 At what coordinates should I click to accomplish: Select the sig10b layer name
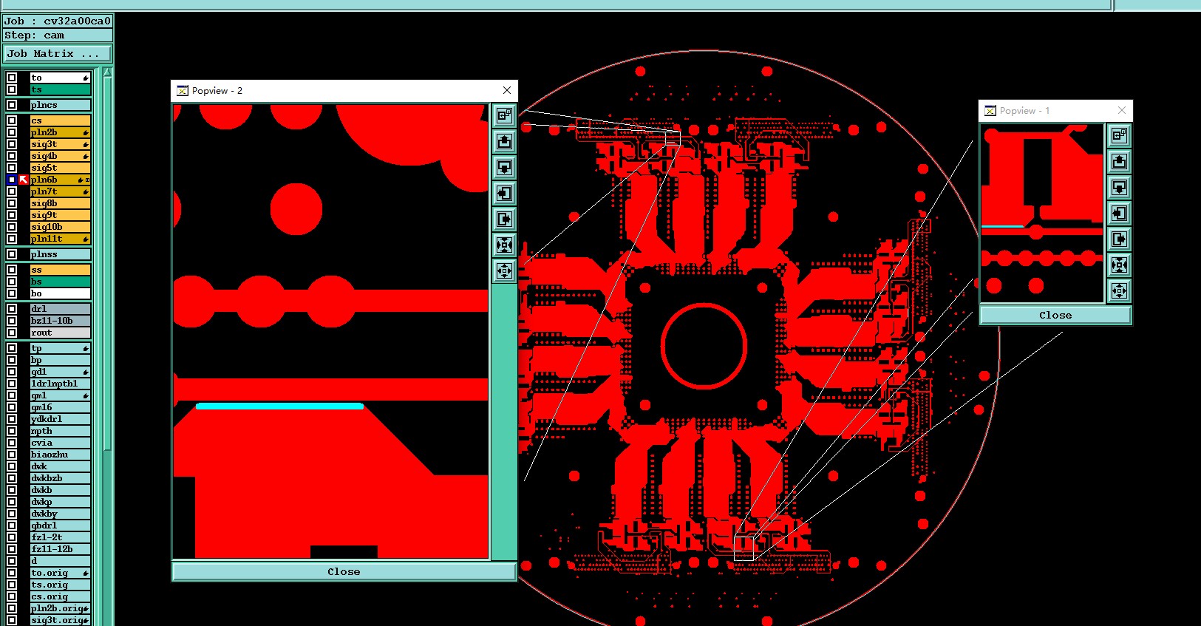click(60, 227)
